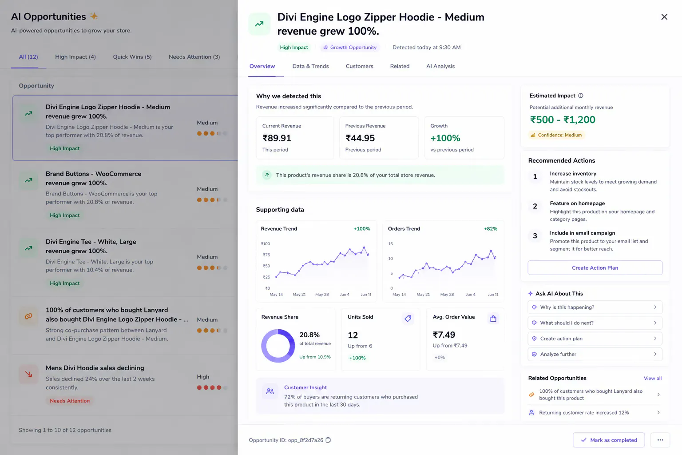Expand 'Create action plan' AI prompt

595,339
